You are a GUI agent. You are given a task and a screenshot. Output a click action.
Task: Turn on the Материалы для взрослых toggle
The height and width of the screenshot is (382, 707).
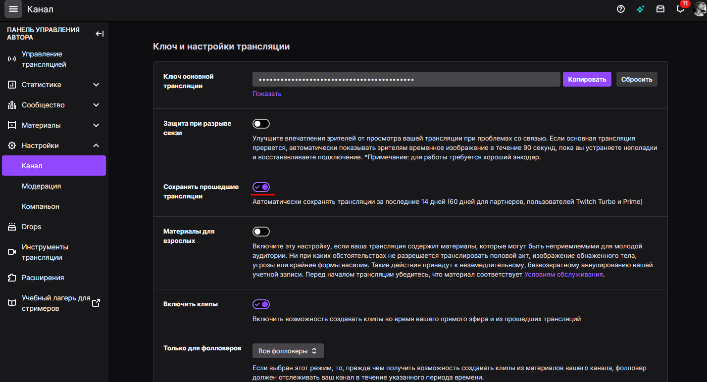[x=261, y=232]
